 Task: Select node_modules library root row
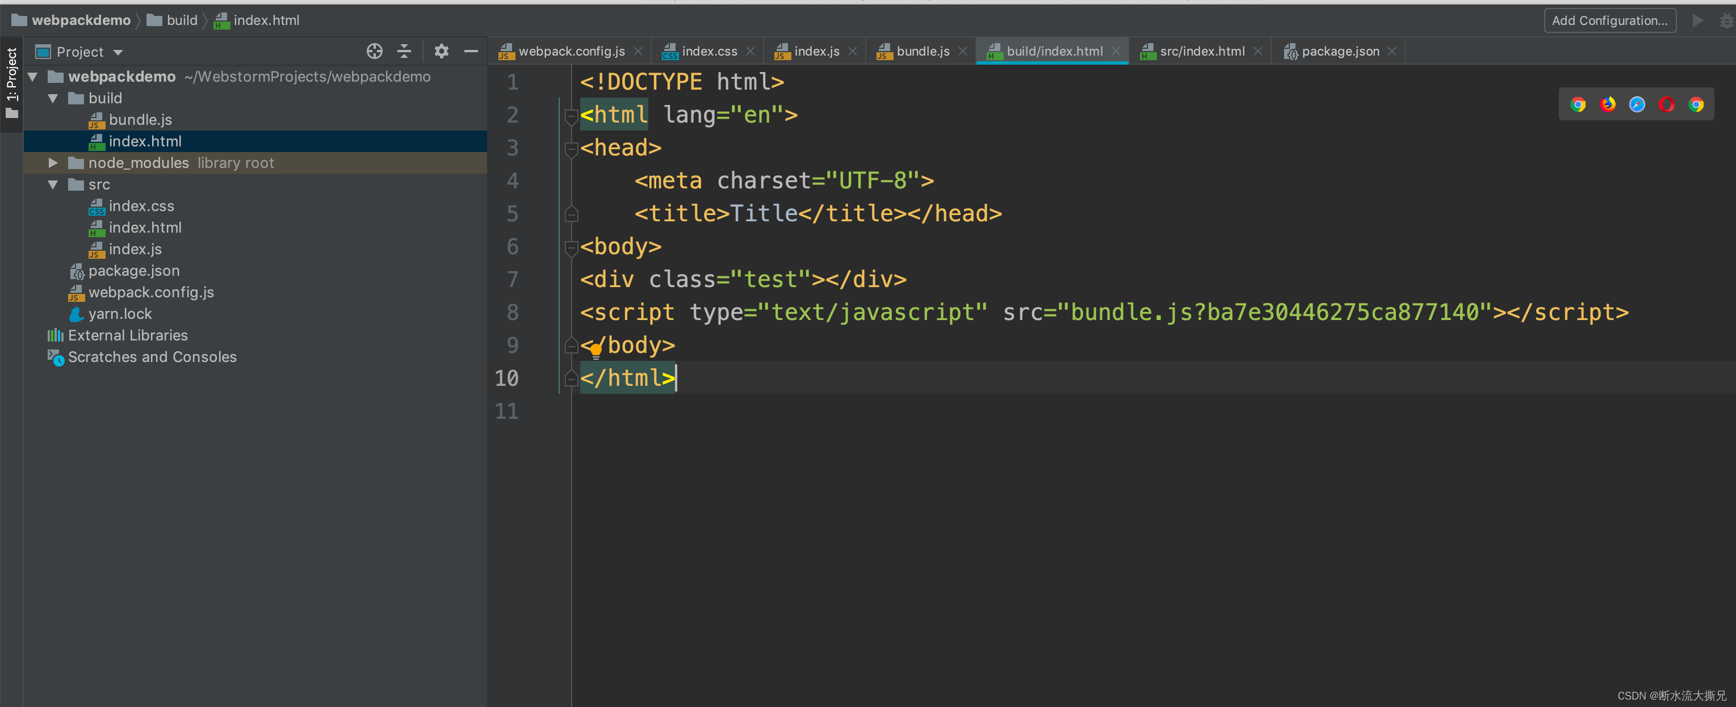coord(255,163)
